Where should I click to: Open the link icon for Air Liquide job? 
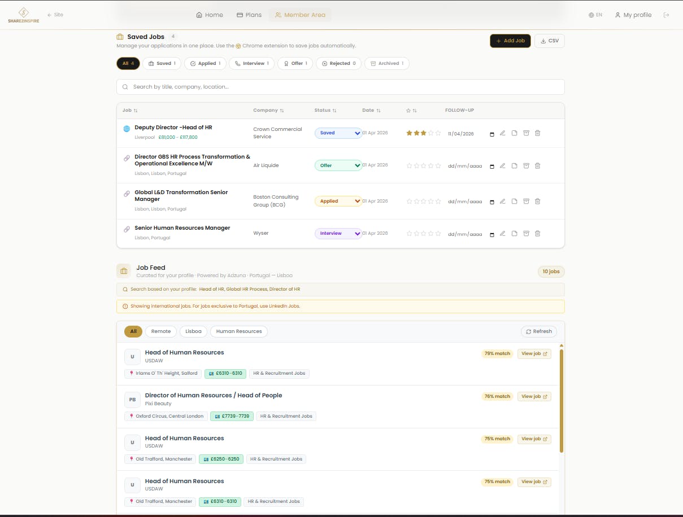(x=127, y=158)
